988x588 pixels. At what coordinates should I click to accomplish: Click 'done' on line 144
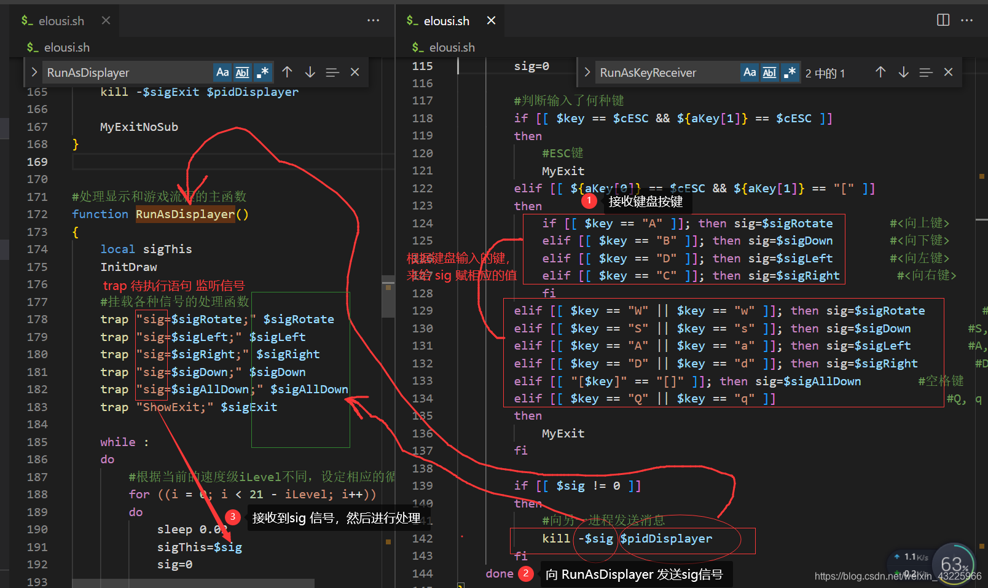pos(500,573)
